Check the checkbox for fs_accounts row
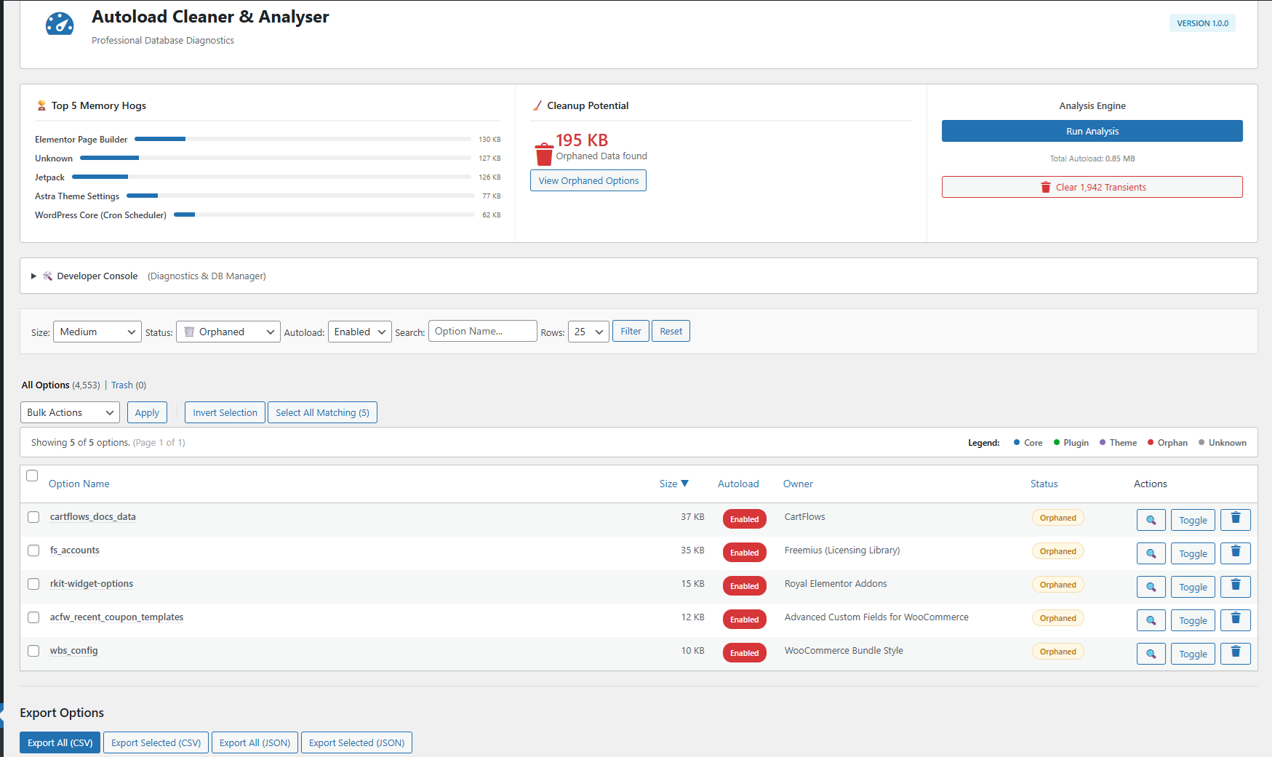 33,550
